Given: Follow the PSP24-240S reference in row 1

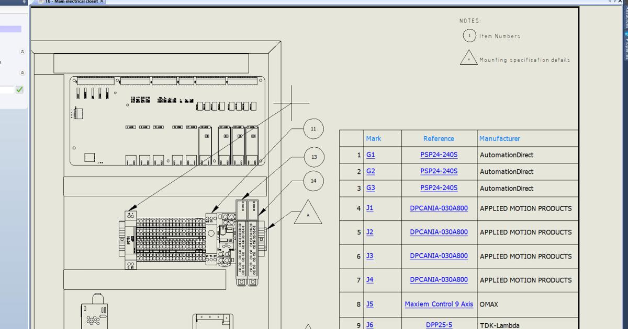Looking at the screenshot, I should (439, 155).
